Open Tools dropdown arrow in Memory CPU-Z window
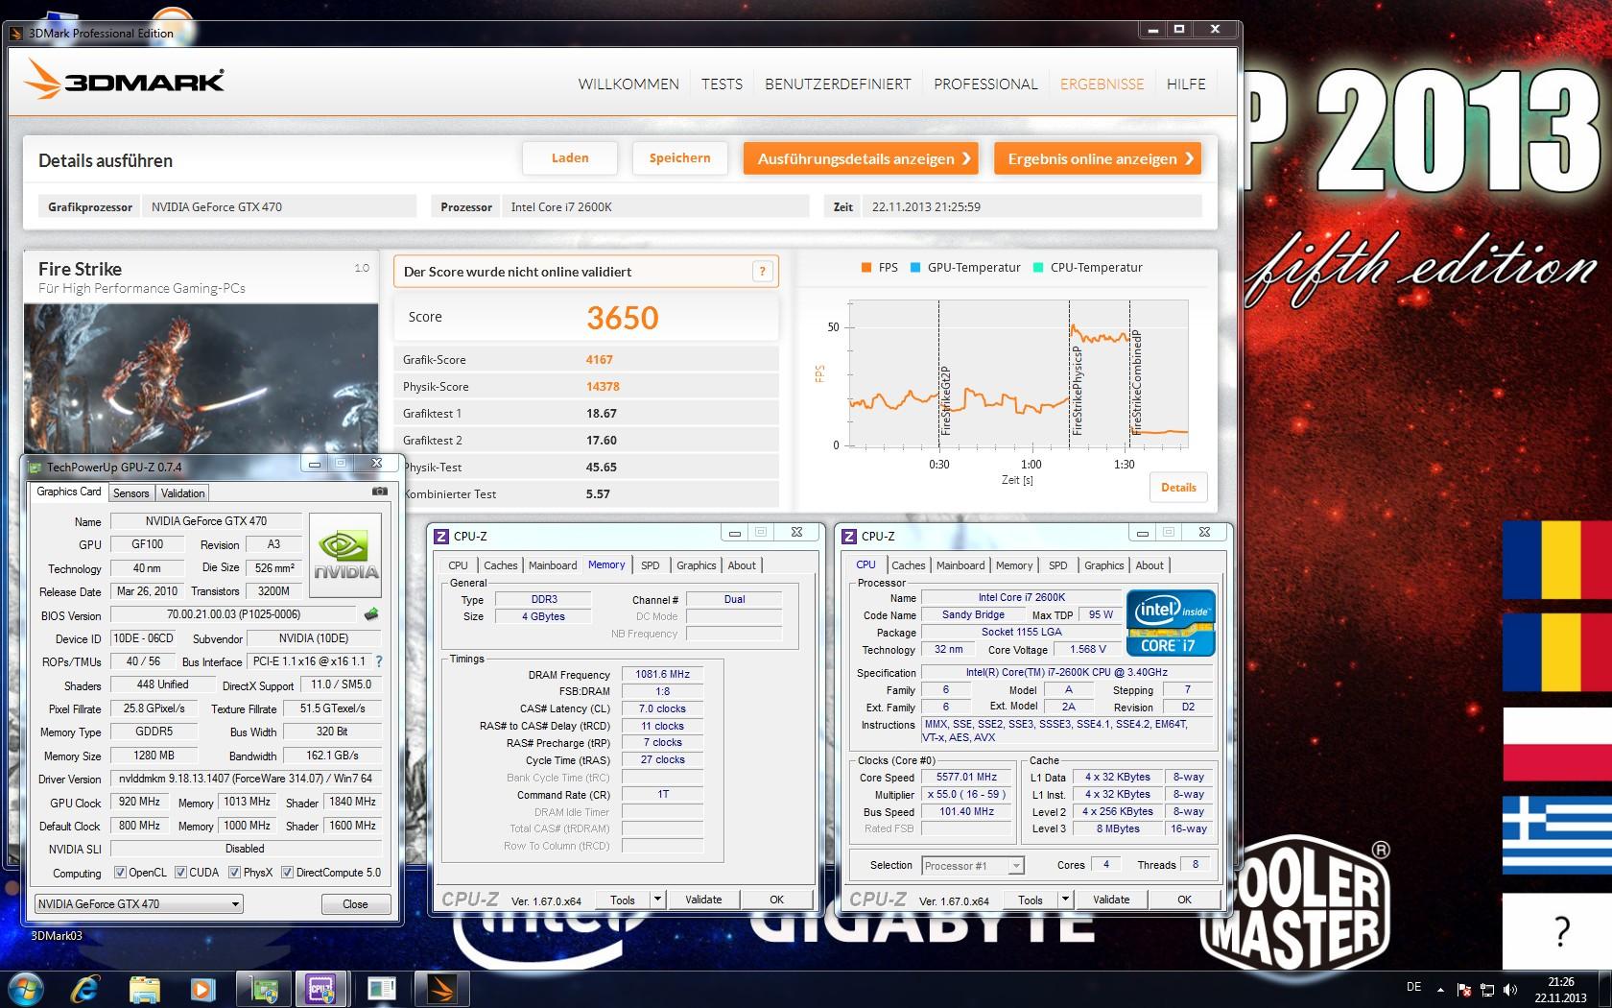This screenshot has width=1612, height=1008. click(x=657, y=900)
